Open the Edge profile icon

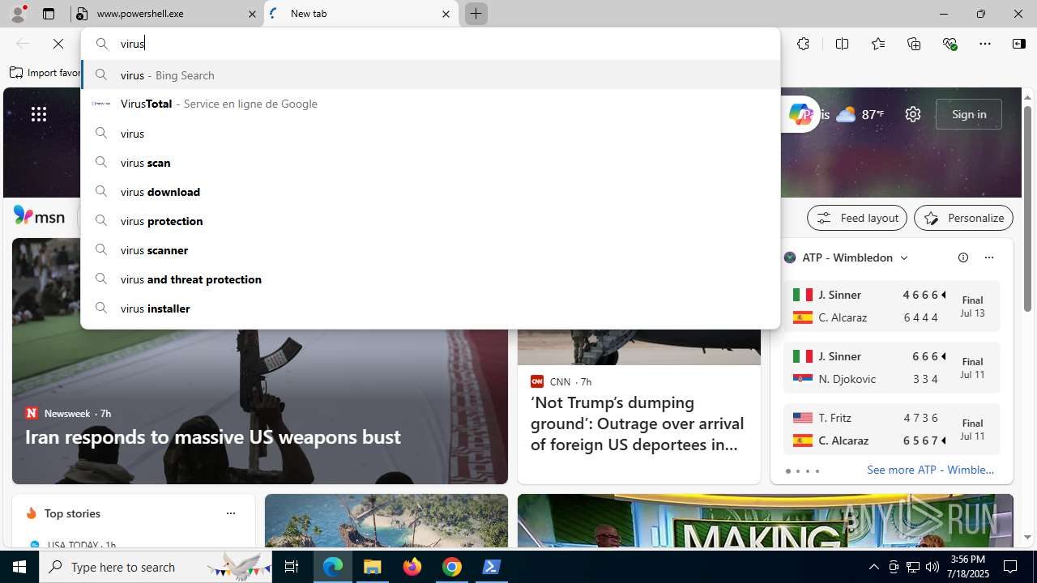(x=18, y=14)
